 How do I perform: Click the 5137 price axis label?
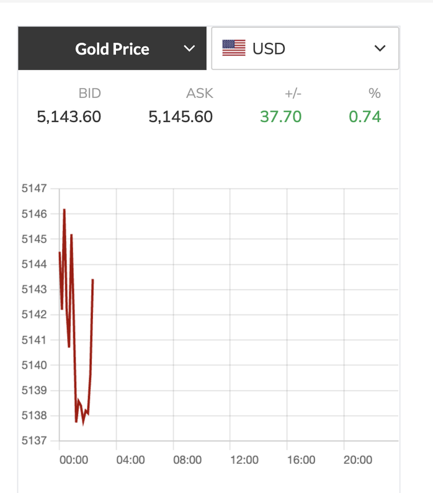click(x=34, y=441)
